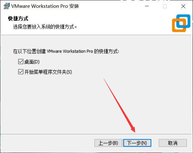Cancel setup with 取消 button

[173, 143]
